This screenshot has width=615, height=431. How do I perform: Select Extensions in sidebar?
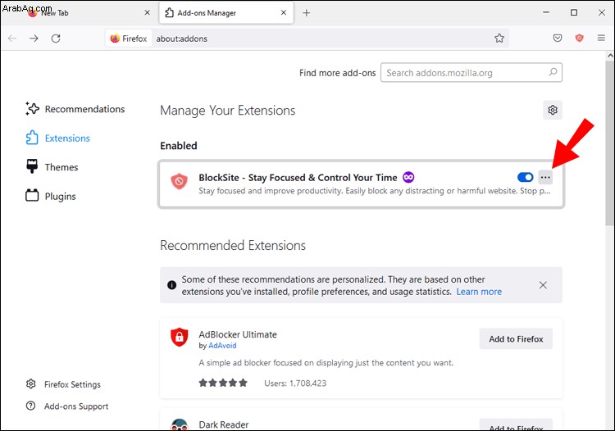click(x=57, y=138)
